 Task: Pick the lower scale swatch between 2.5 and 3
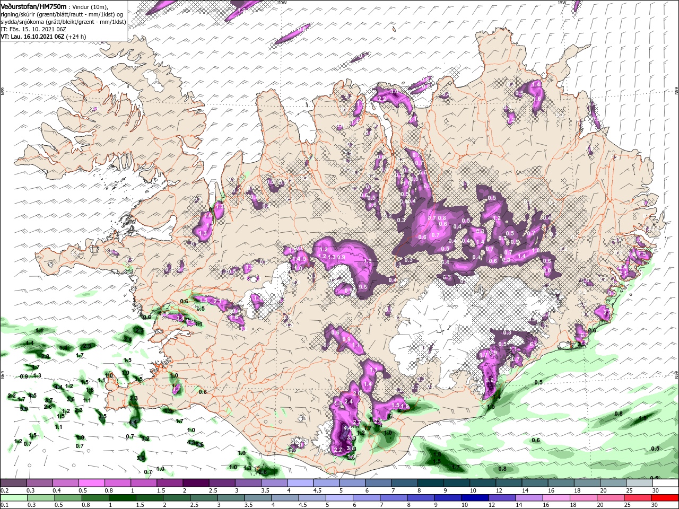pos(204,498)
